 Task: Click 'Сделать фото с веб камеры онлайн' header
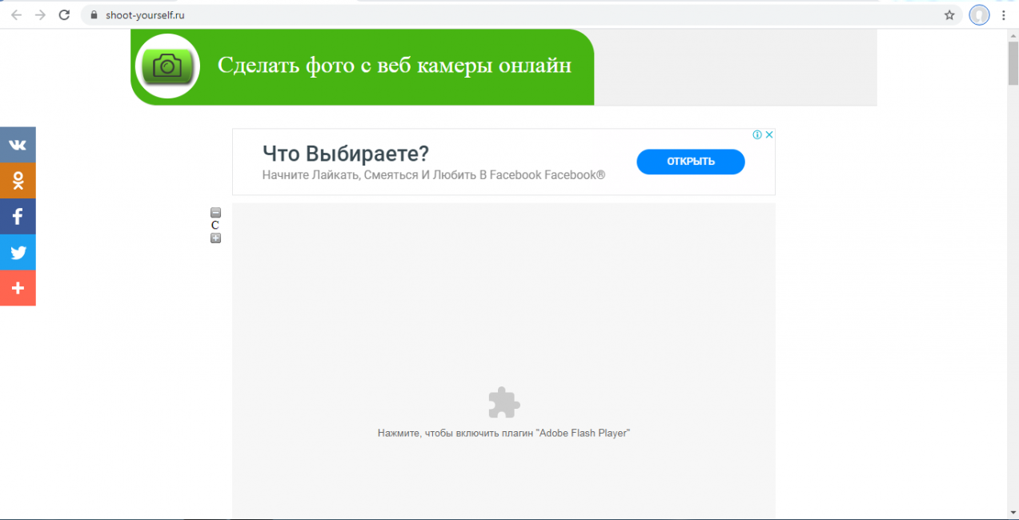click(x=394, y=66)
